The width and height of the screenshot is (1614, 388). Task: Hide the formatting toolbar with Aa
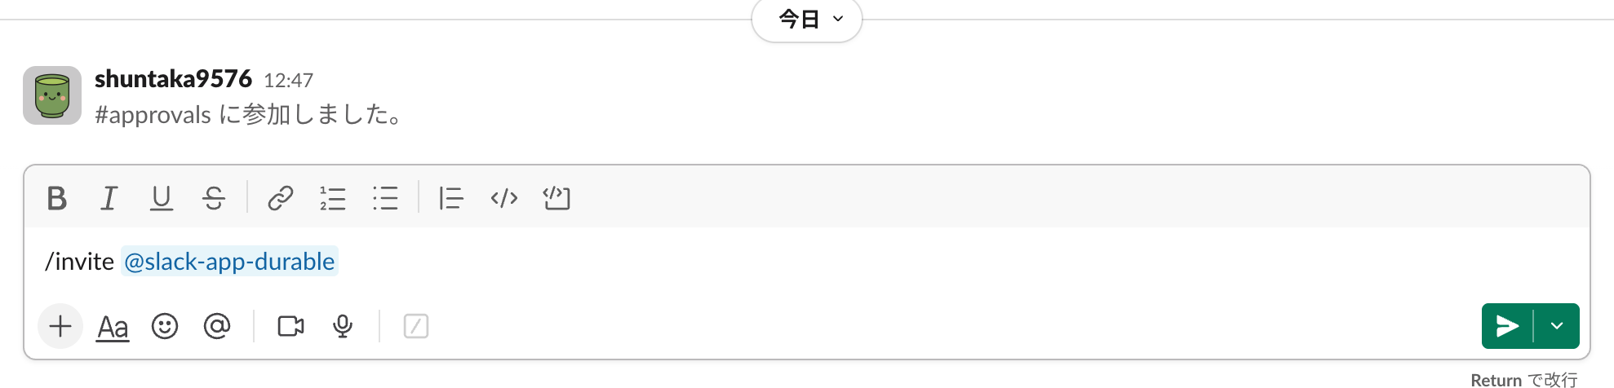tap(113, 327)
